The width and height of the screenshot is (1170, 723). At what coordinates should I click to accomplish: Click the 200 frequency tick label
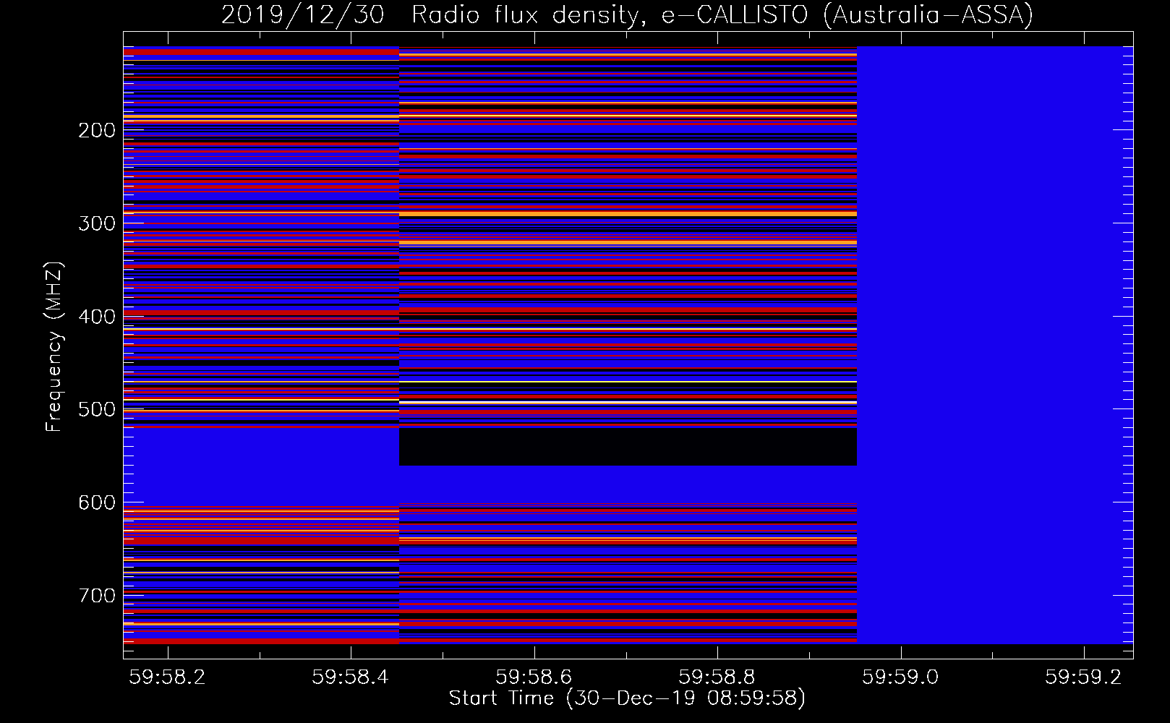click(97, 130)
